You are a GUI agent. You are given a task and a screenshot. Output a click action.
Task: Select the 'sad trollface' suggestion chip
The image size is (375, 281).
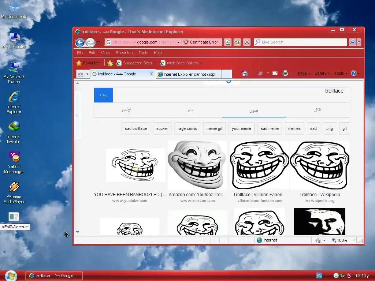point(136,128)
